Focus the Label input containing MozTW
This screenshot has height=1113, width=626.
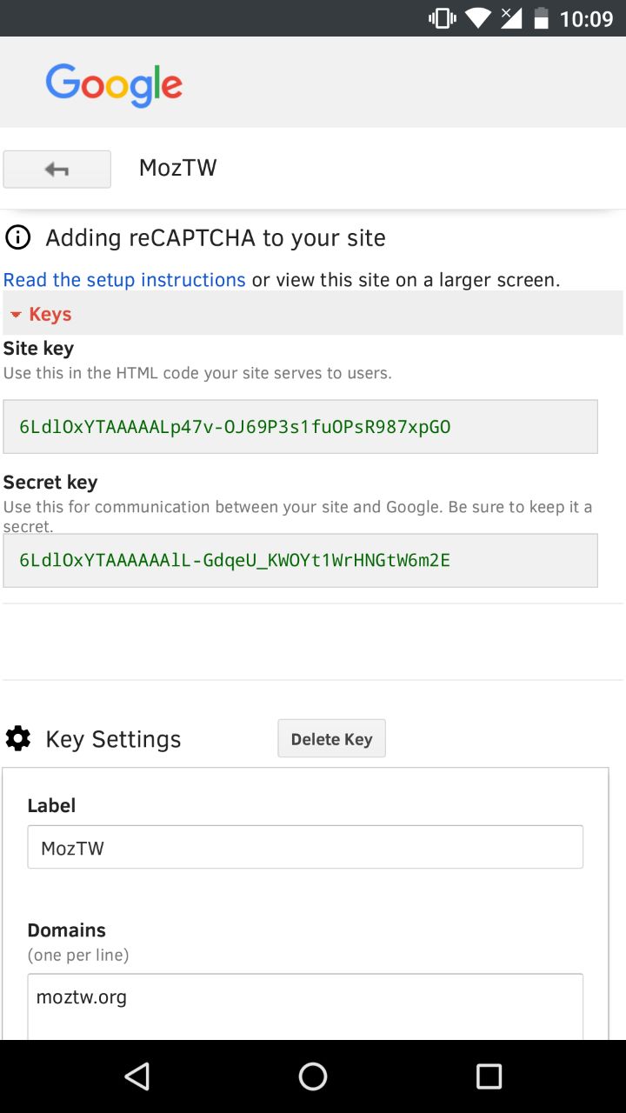(x=305, y=847)
